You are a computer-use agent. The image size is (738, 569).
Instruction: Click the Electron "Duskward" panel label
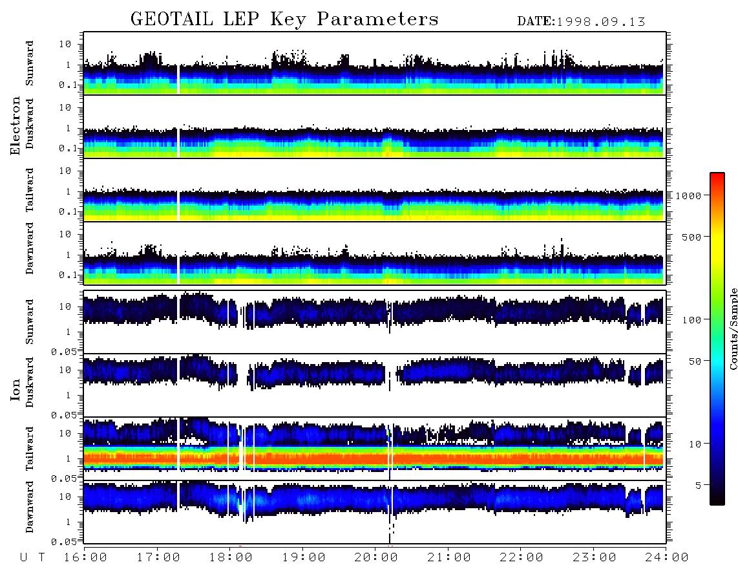pos(30,124)
